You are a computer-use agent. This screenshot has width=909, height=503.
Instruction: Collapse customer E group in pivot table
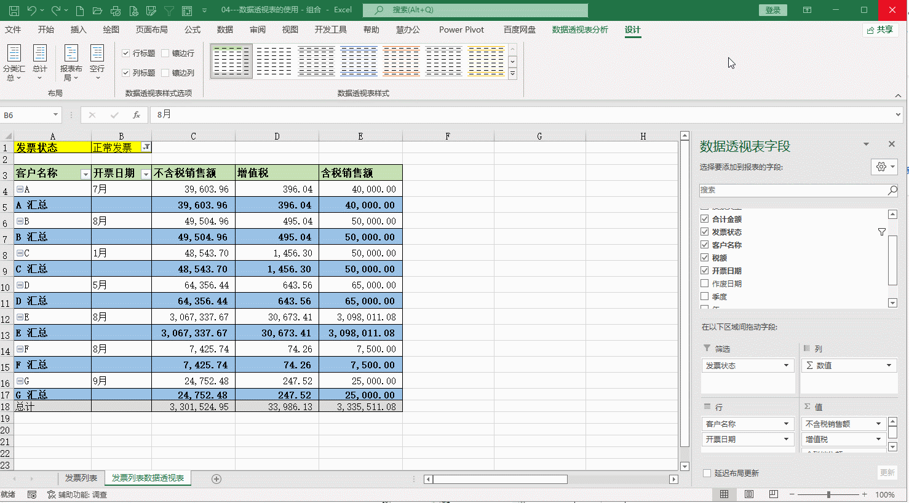click(20, 317)
